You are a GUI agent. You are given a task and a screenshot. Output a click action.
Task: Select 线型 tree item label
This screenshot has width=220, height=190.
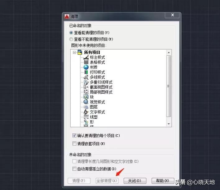(x=94, y=117)
